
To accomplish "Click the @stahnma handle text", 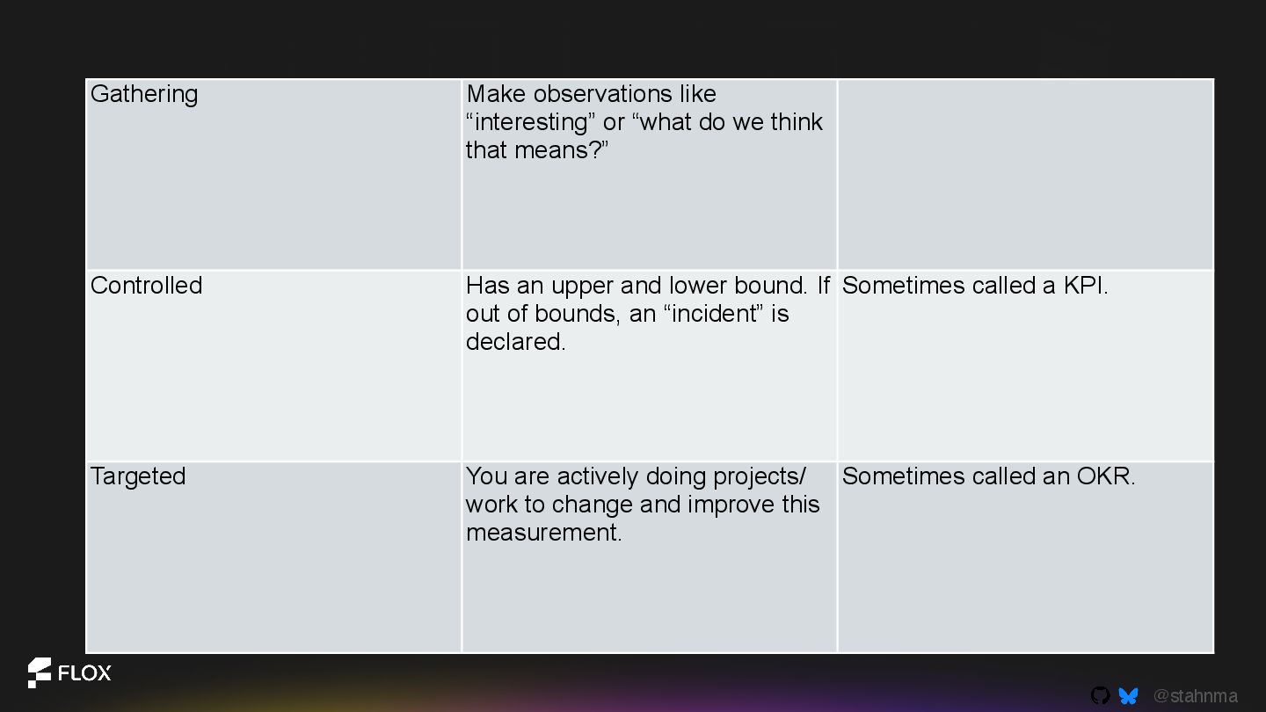I will pyautogui.click(x=1195, y=696).
